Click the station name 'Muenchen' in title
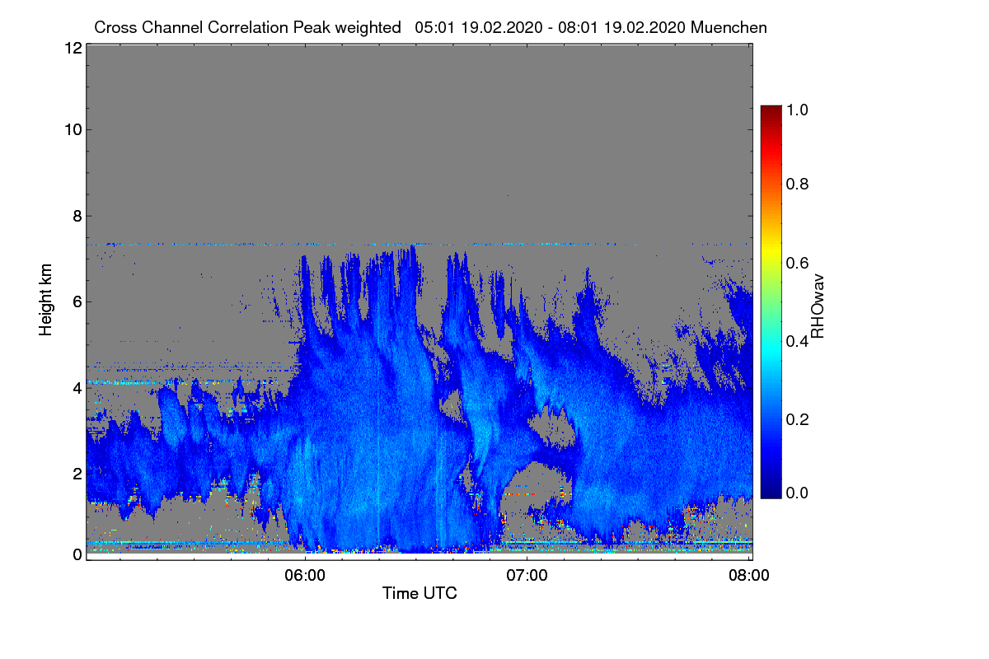The image size is (989, 659). click(x=729, y=27)
